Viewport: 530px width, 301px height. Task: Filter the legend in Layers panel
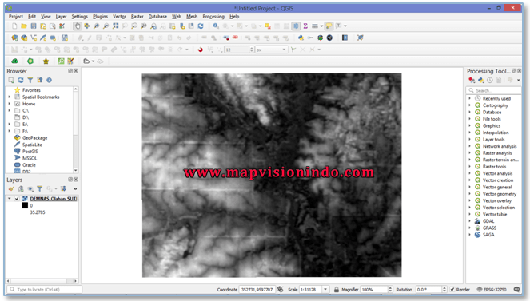click(x=39, y=188)
